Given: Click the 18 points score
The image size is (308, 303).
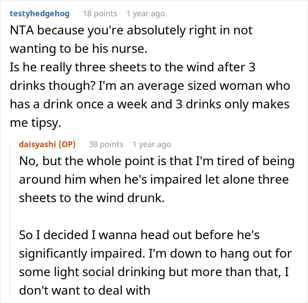Looking at the screenshot, I should click(x=100, y=14).
